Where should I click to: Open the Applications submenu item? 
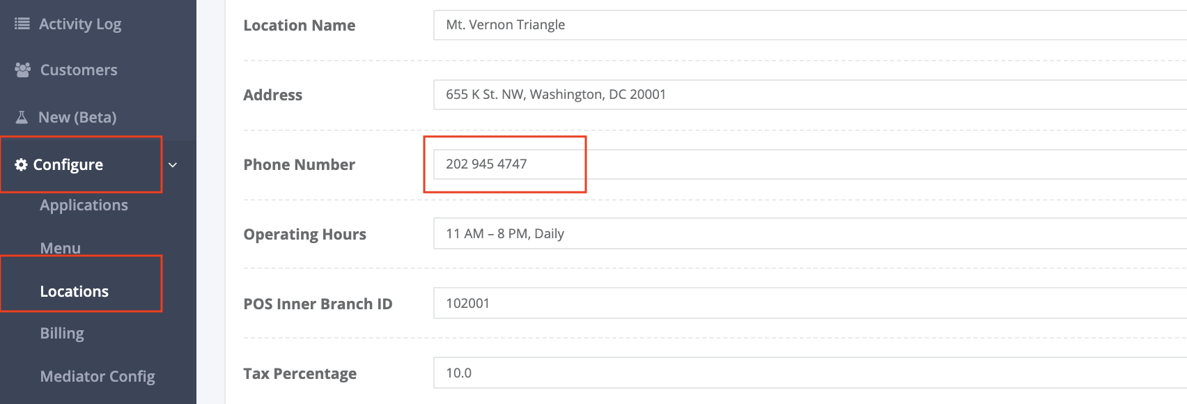(x=84, y=205)
